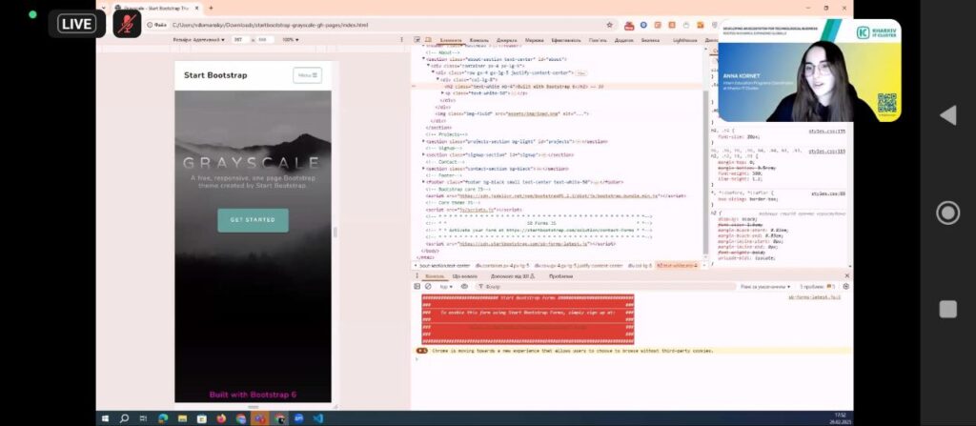Open the Memory tab in DevTools
The height and width of the screenshot is (426, 976).
[x=599, y=40]
